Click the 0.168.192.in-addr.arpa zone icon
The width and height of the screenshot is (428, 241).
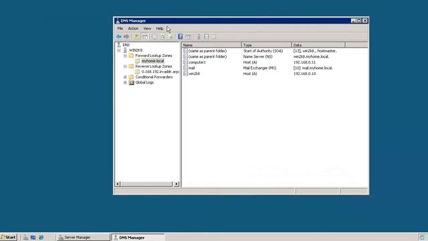coord(138,72)
